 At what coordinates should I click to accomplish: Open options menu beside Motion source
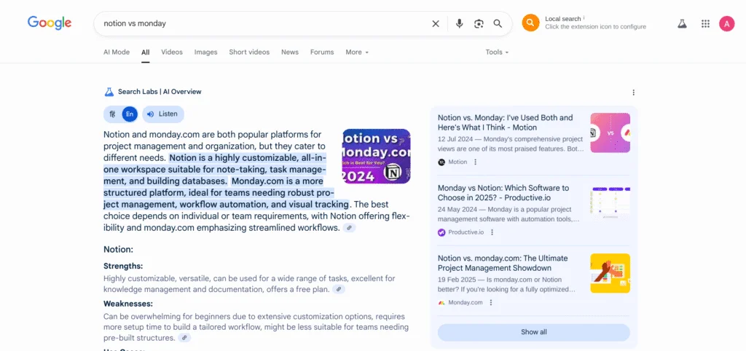pyautogui.click(x=476, y=162)
